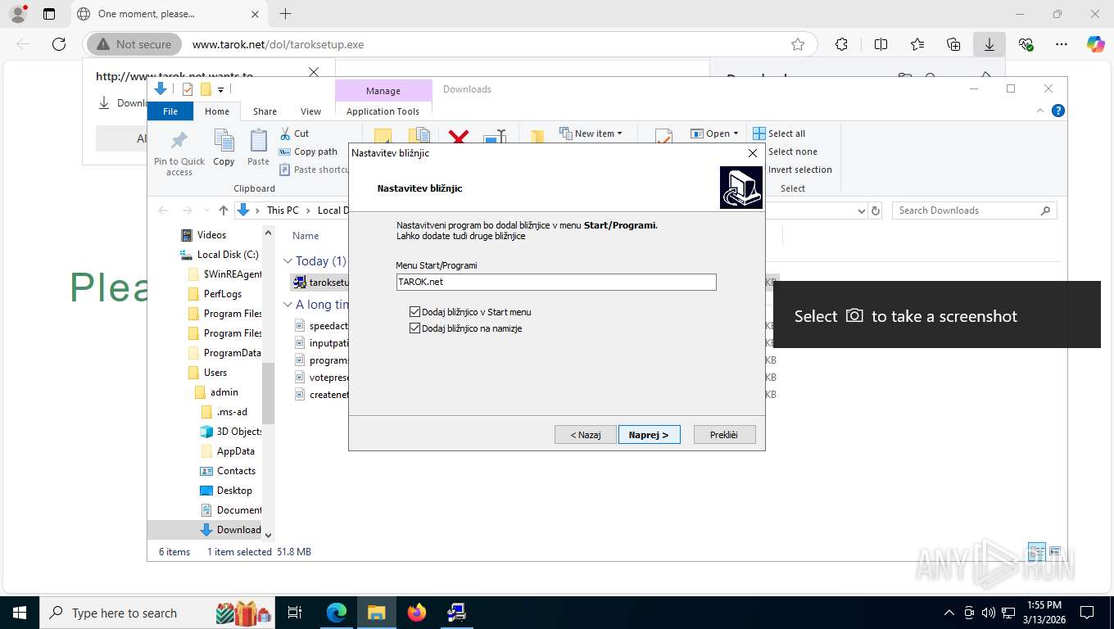This screenshot has width=1114, height=629.
Task: Select the Users folder in tree
Action: pos(215,373)
